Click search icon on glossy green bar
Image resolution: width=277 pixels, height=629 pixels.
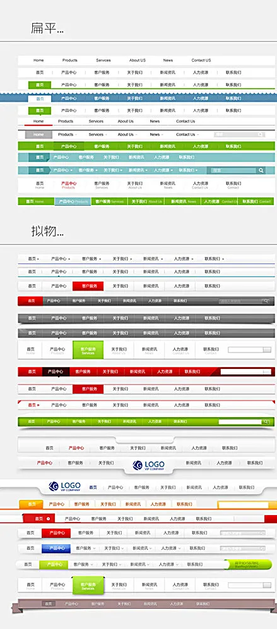click(266, 421)
